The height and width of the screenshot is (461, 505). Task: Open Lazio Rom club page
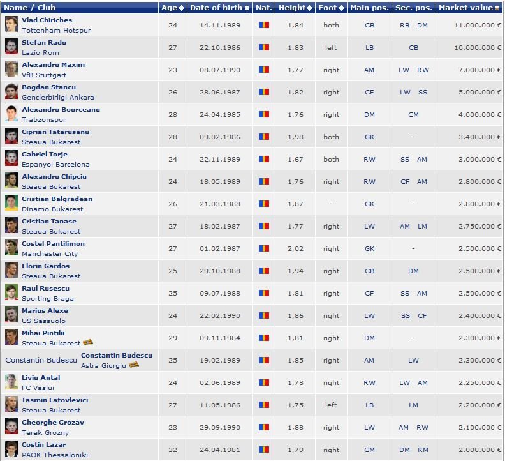tap(40, 52)
